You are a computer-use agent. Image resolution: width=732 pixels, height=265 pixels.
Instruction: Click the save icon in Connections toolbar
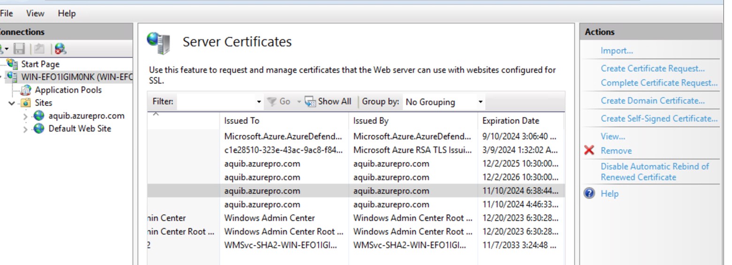click(x=19, y=48)
